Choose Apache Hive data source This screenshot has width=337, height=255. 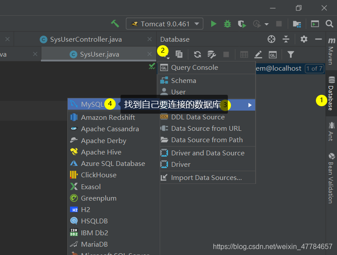point(114,152)
